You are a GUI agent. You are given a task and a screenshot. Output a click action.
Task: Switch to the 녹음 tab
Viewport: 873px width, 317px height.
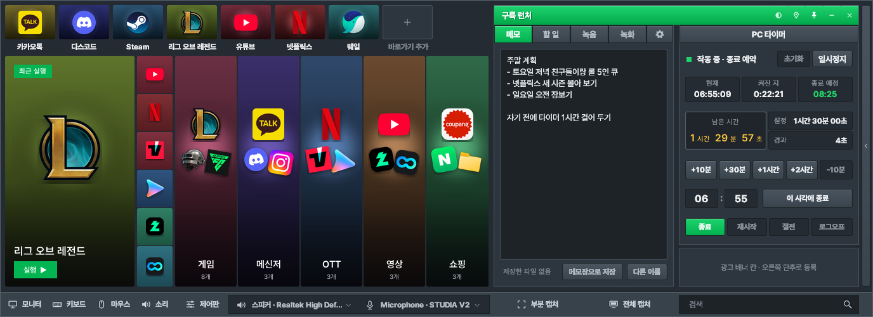pos(589,34)
